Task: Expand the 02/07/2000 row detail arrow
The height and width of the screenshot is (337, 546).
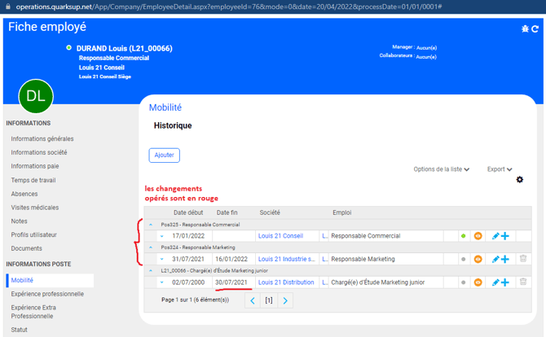Action: pos(162,282)
